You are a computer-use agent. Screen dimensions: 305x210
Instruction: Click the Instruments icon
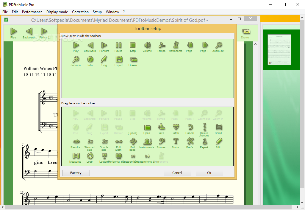tap(148, 141)
